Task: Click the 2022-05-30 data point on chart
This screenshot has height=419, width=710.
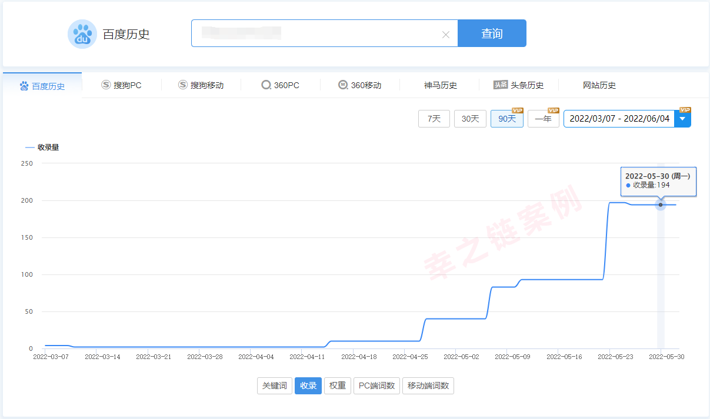Action: pyautogui.click(x=661, y=205)
